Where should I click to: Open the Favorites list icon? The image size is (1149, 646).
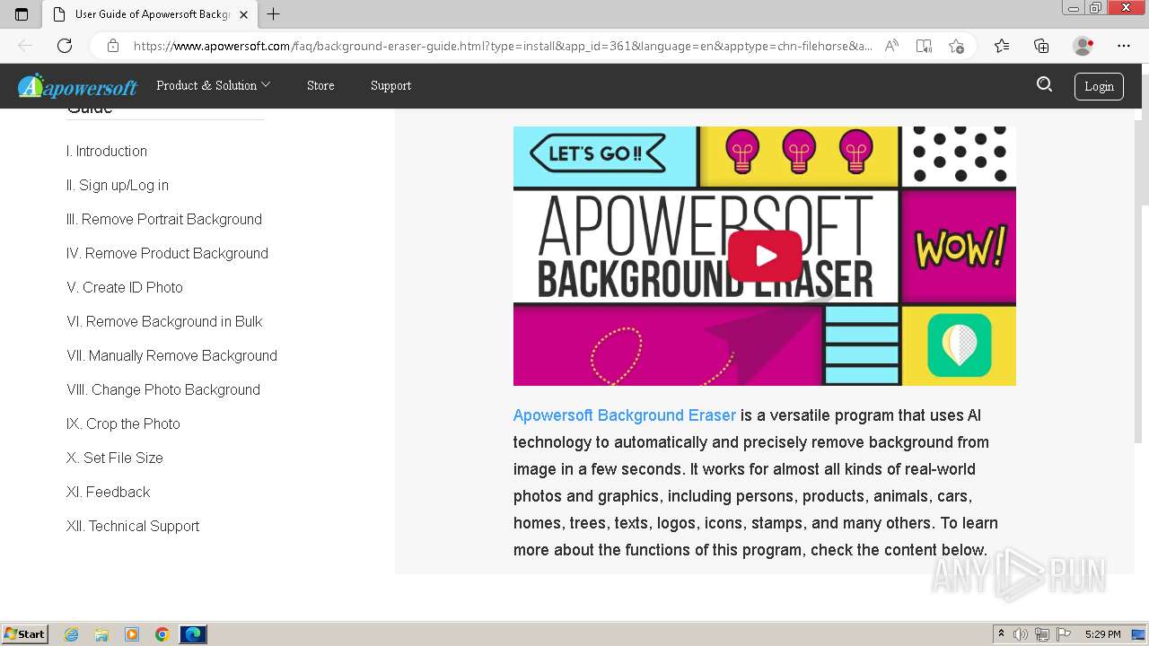pyautogui.click(x=1002, y=46)
